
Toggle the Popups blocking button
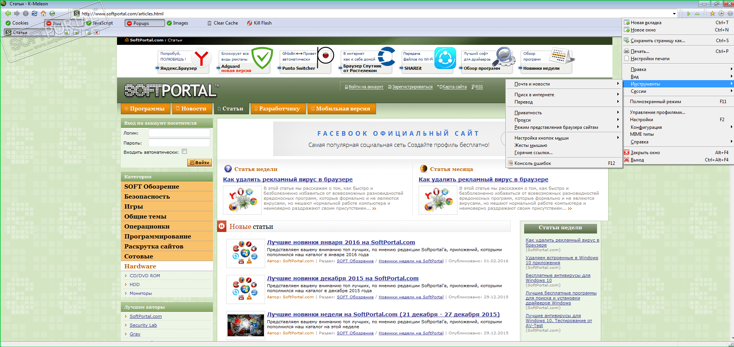click(x=145, y=23)
